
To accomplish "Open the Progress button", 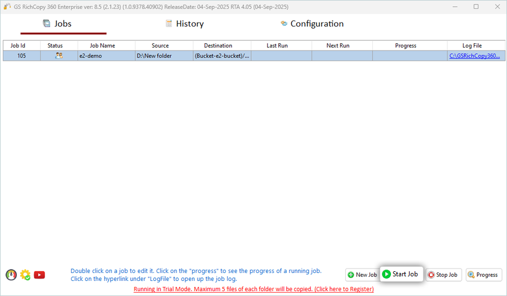I will click(x=483, y=275).
